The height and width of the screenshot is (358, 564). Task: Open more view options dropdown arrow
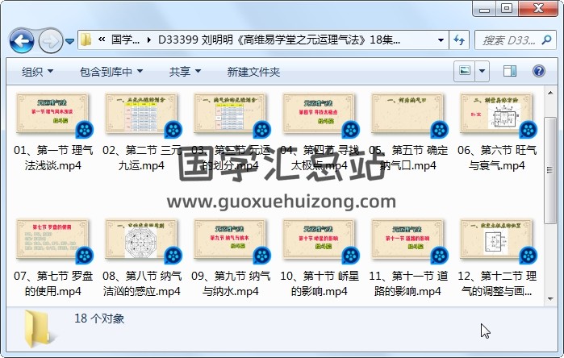pos(482,71)
